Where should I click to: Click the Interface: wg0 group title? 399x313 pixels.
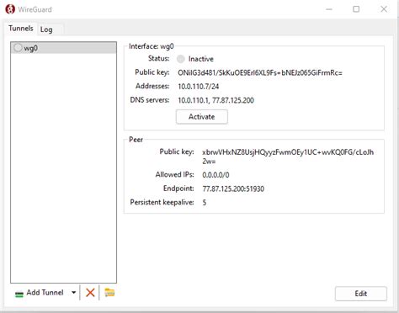click(x=152, y=46)
